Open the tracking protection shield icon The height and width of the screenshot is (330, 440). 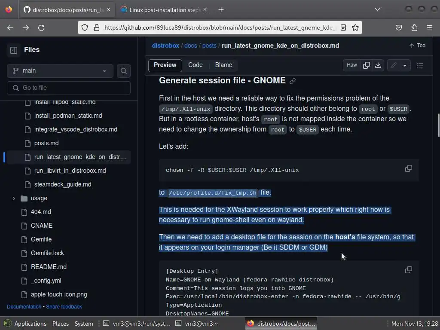[x=85, y=27]
